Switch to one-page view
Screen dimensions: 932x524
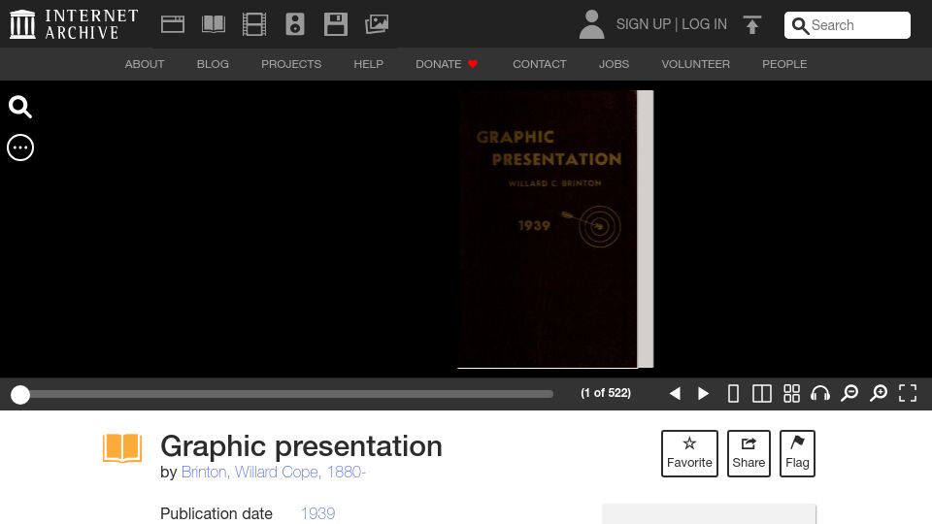[x=733, y=393]
